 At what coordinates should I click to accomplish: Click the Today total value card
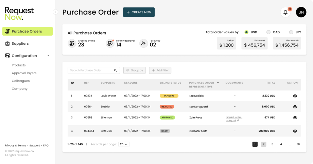pos(227,43)
